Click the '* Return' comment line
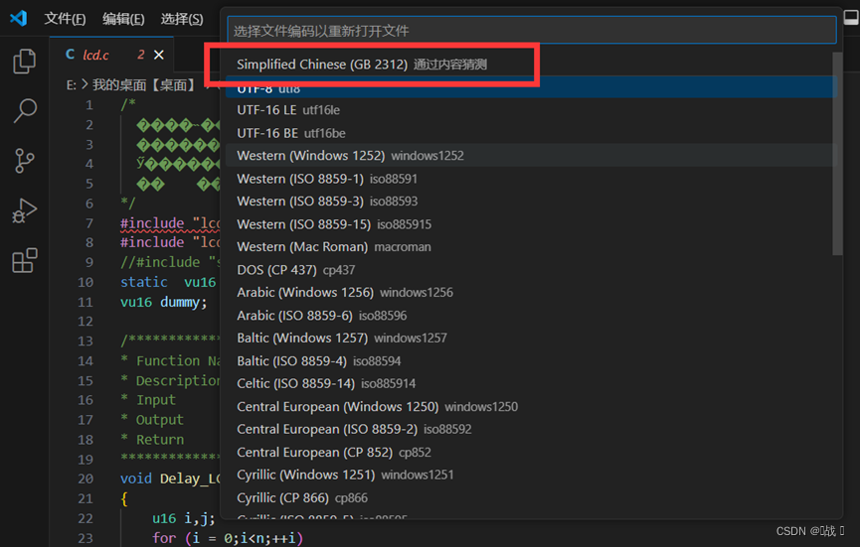860x547 pixels. 152,439
